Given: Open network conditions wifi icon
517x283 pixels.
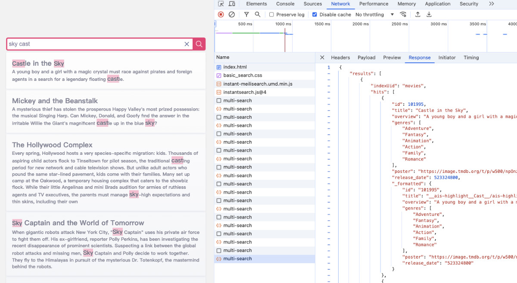Looking at the screenshot, I should tap(403, 15).
